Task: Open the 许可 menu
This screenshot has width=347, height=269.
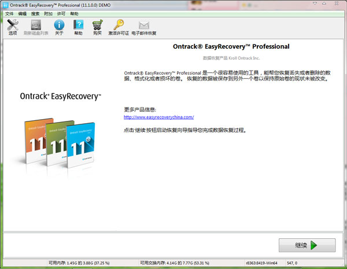Action: 61,14
